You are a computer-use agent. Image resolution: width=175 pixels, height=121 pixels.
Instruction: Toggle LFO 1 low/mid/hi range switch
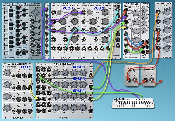[x=13, y=76]
